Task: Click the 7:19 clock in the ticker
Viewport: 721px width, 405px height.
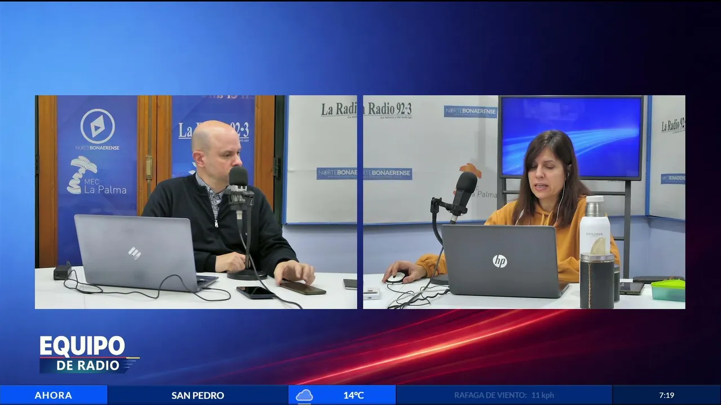Action: click(666, 395)
